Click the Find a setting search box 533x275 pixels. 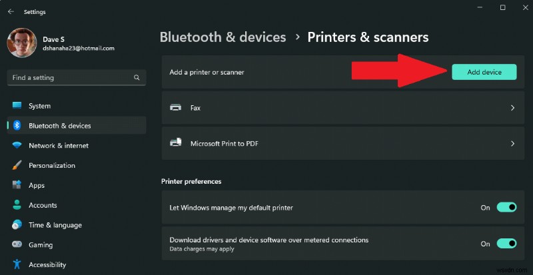click(70, 78)
